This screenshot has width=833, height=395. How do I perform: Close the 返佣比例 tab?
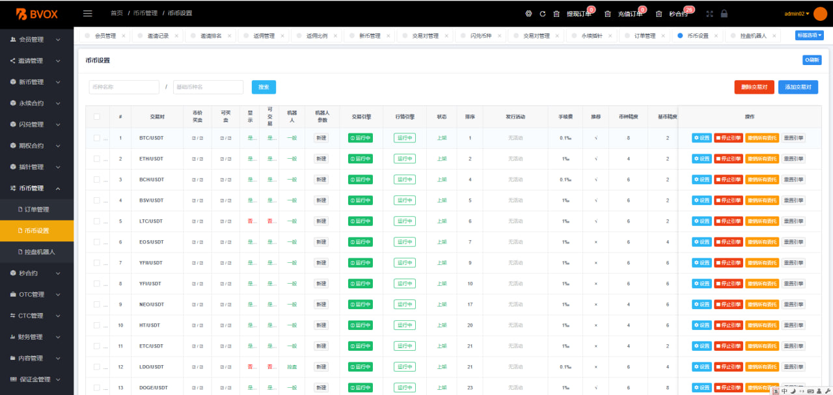335,36
